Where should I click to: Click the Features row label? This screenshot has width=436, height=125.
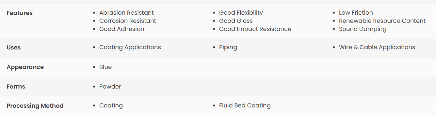pyautogui.click(x=20, y=13)
